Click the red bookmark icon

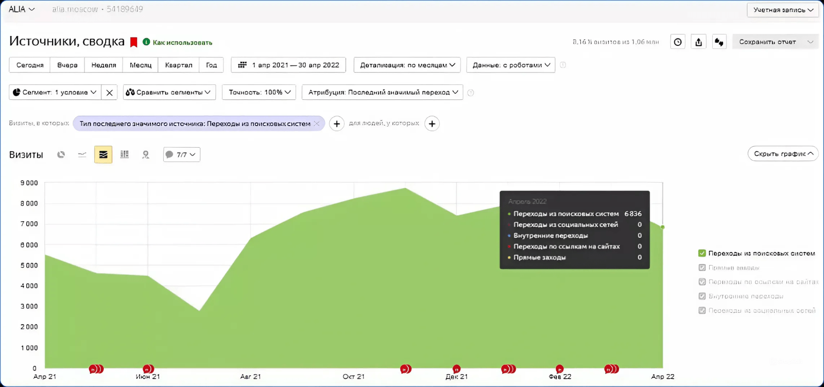coord(133,42)
